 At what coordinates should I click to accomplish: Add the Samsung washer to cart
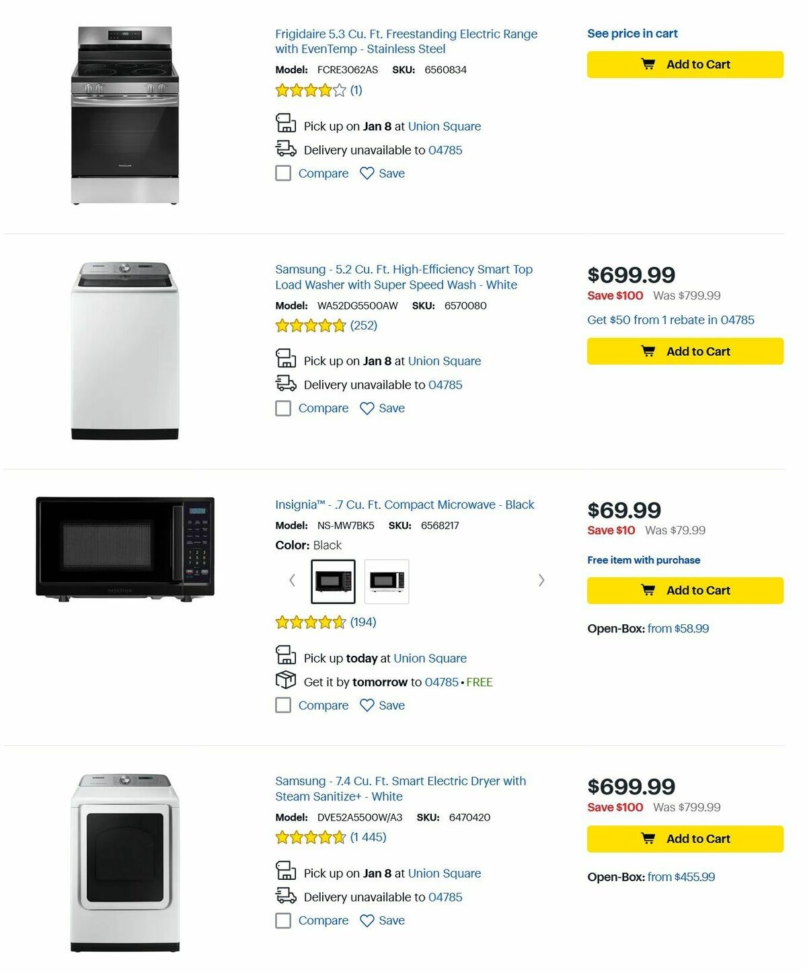[685, 351]
